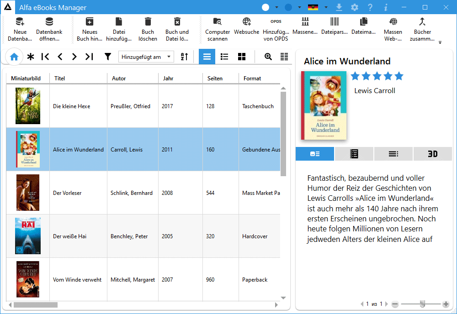
Task: Select the book description card tab
Action: click(x=315, y=154)
